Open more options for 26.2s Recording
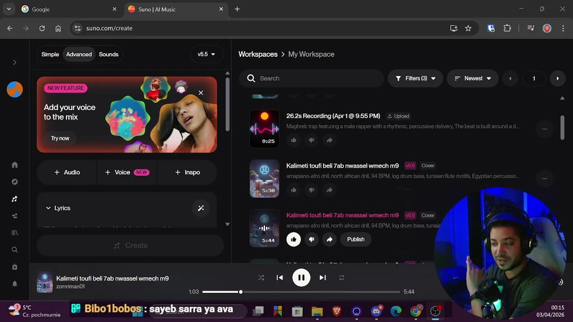This screenshot has height=322, width=573. [544, 129]
